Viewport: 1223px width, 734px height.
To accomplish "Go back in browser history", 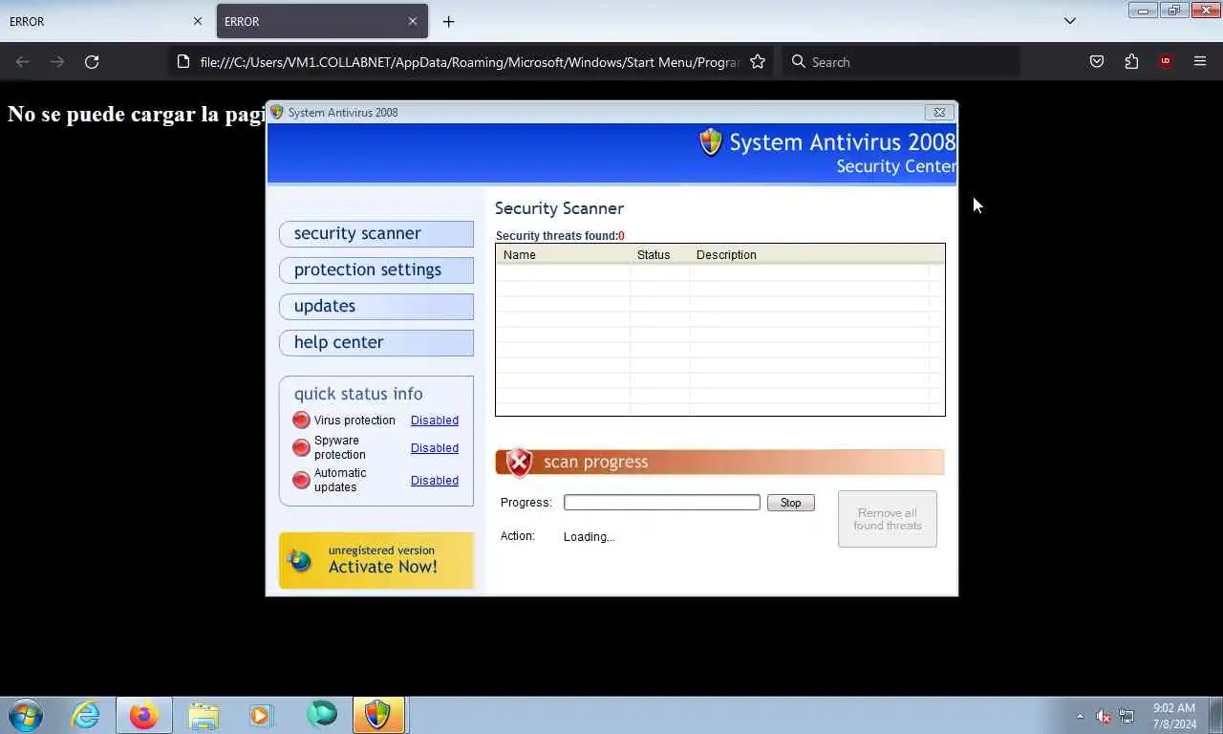I will click(23, 62).
